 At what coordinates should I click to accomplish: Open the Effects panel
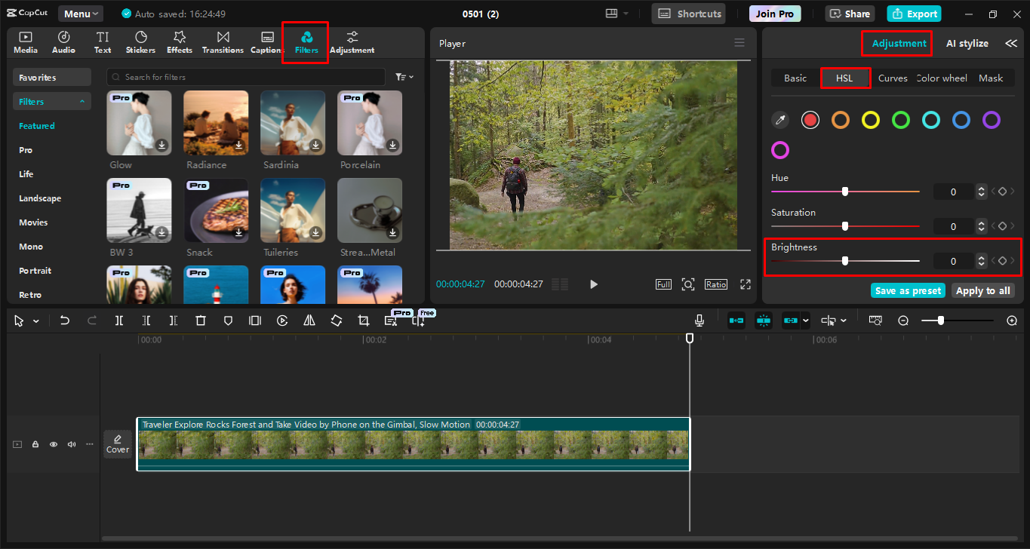click(179, 41)
